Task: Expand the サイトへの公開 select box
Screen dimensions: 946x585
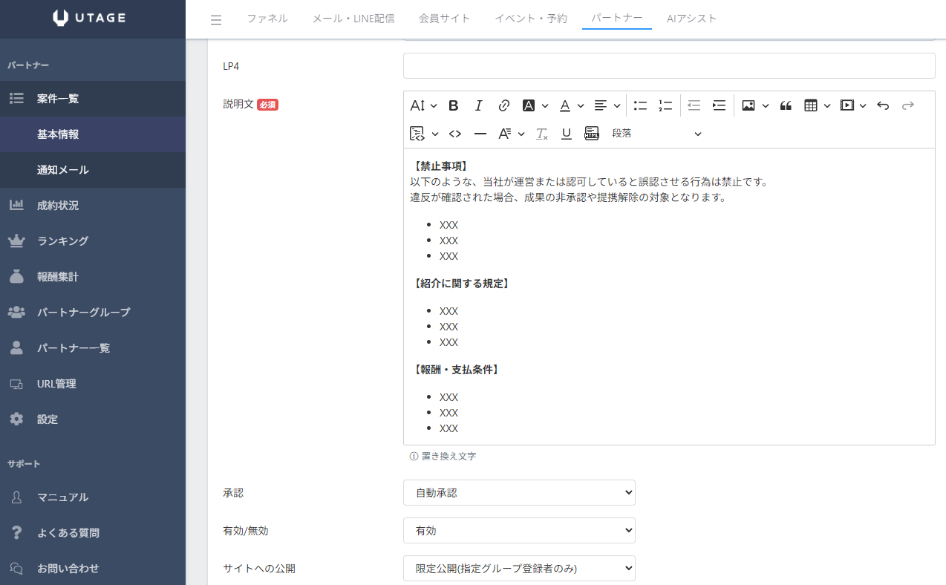Action: pyautogui.click(x=519, y=569)
